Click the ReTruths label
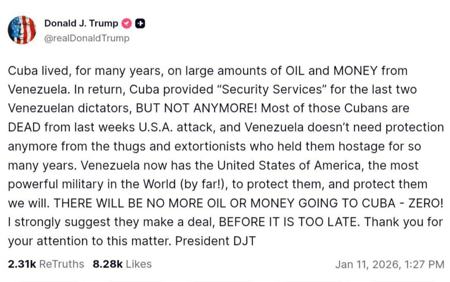 61,264
